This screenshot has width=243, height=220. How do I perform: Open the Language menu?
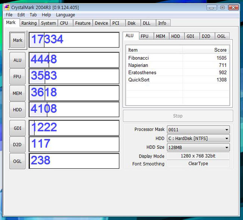coord(65,15)
